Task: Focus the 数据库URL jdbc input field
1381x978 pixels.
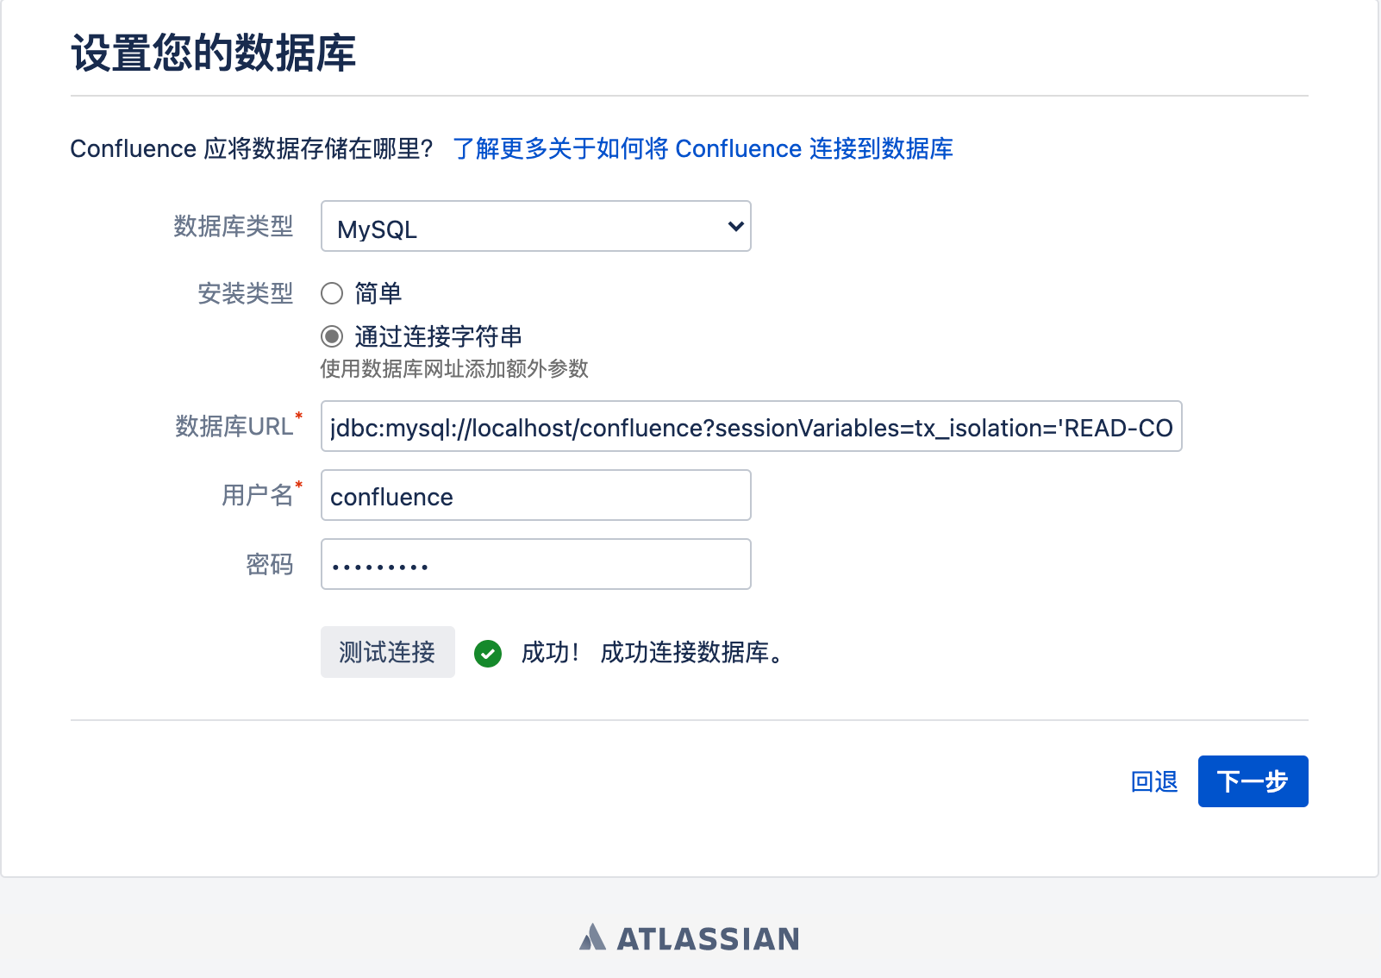Action: coord(752,426)
